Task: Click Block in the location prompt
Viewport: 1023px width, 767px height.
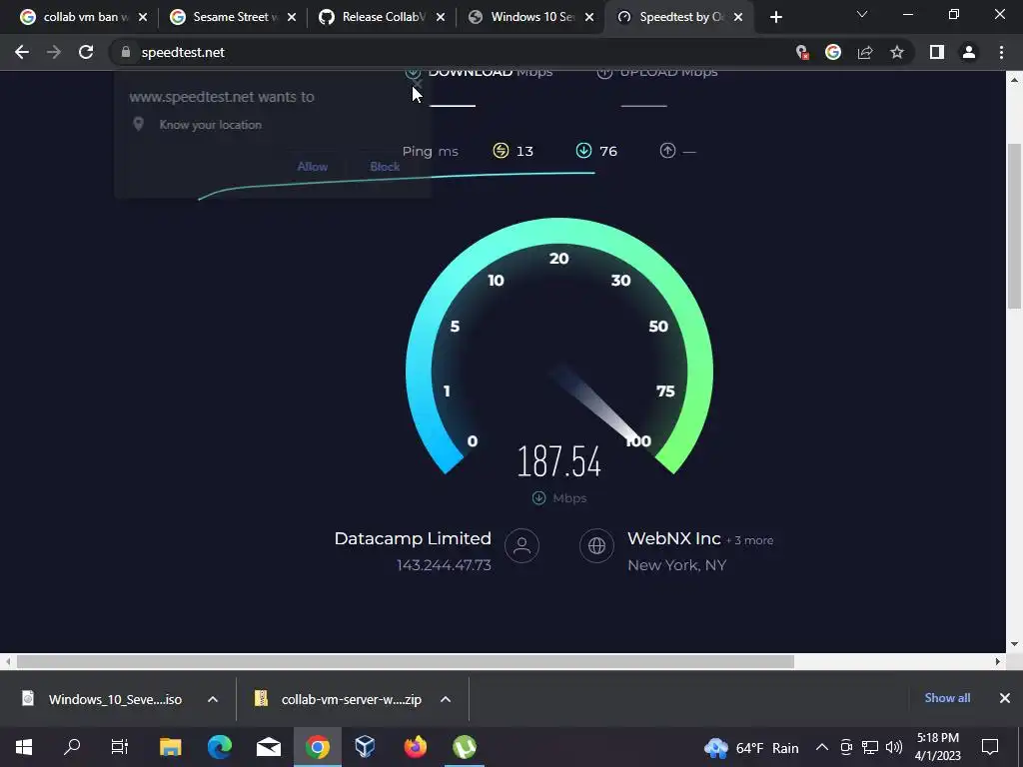Action: coord(385,167)
